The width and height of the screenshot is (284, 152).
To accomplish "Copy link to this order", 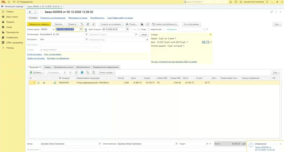I will pyautogui.click(x=272, y=12).
